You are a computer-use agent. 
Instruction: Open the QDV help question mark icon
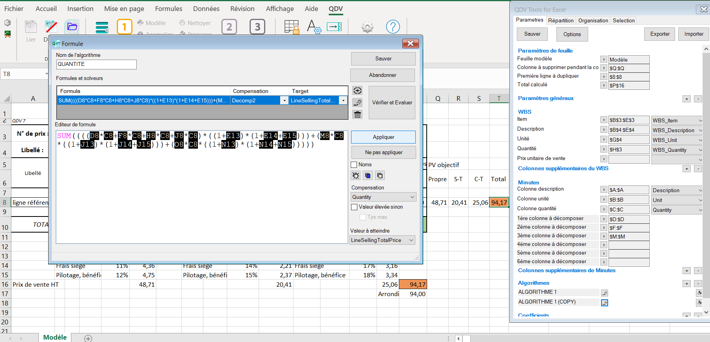[x=393, y=27]
